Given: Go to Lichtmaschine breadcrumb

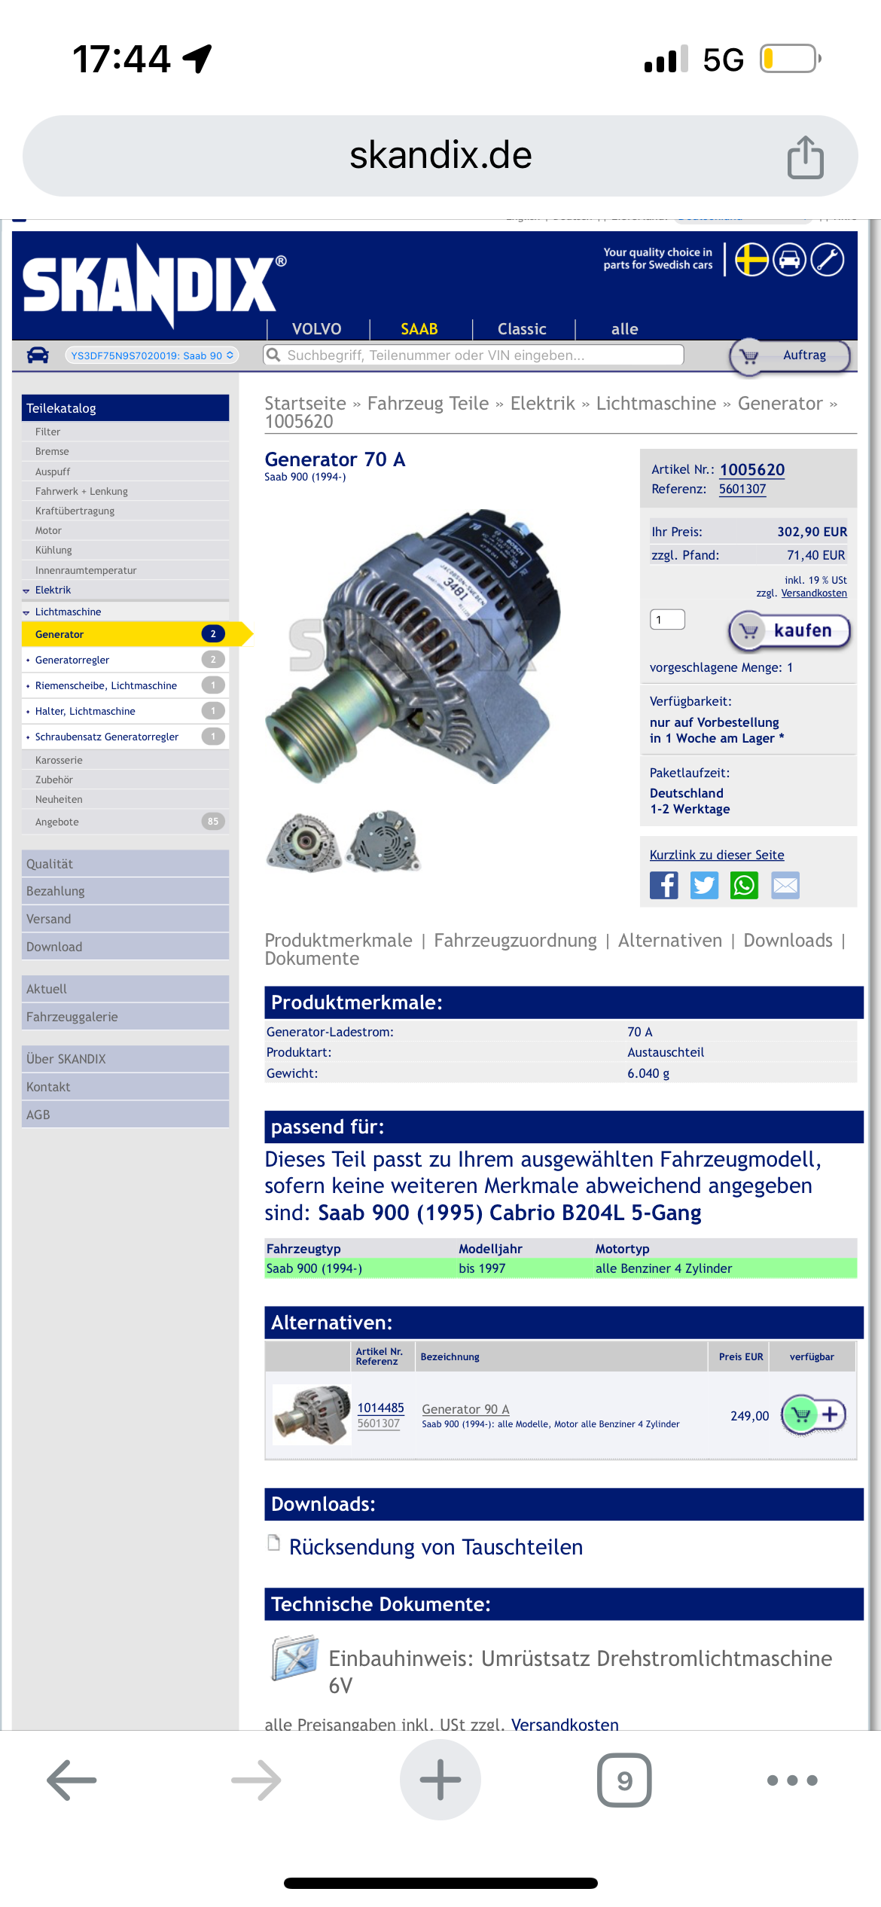Looking at the screenshot, I should [656, 404].
